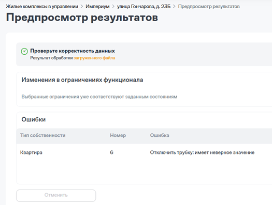Click the 'Номер' column header
This screenshot has width=272, height=205.
click(x=118, y=135)
